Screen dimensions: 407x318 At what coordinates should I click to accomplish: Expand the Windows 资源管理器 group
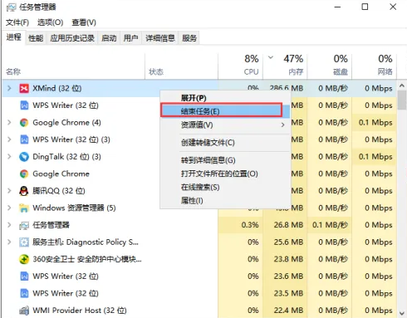click(9, 208)
